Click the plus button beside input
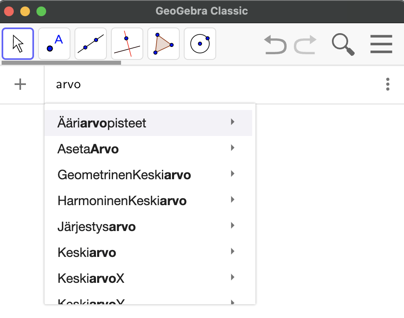Viewport: 404px width, 318px height. tap(20, 84)
